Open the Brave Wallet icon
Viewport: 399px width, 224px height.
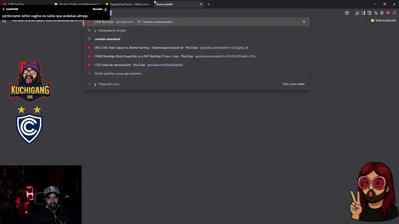pos(369,13)
